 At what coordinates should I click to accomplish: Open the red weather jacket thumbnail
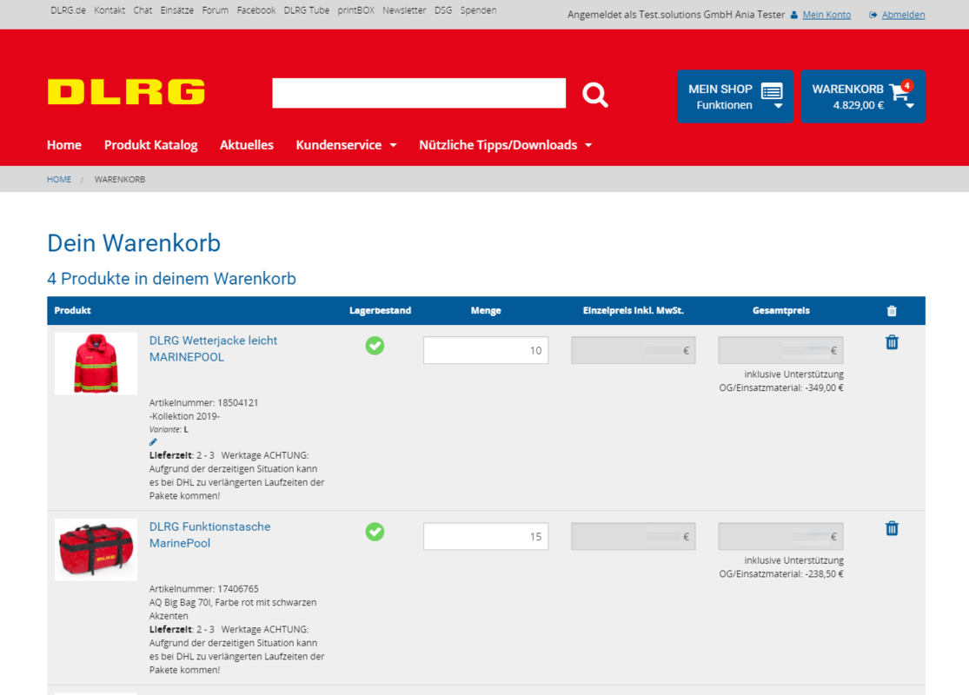(96, 364)
